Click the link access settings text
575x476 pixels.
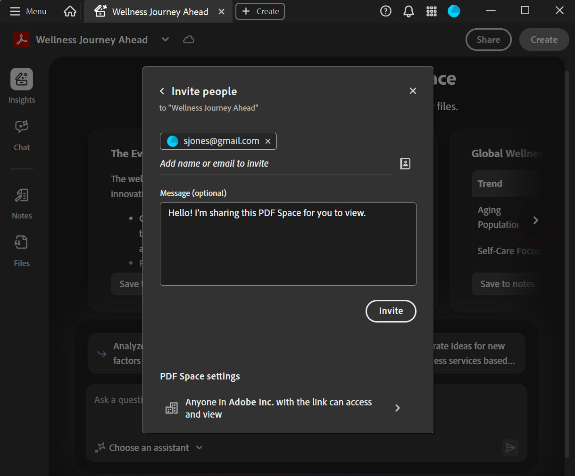278,408
